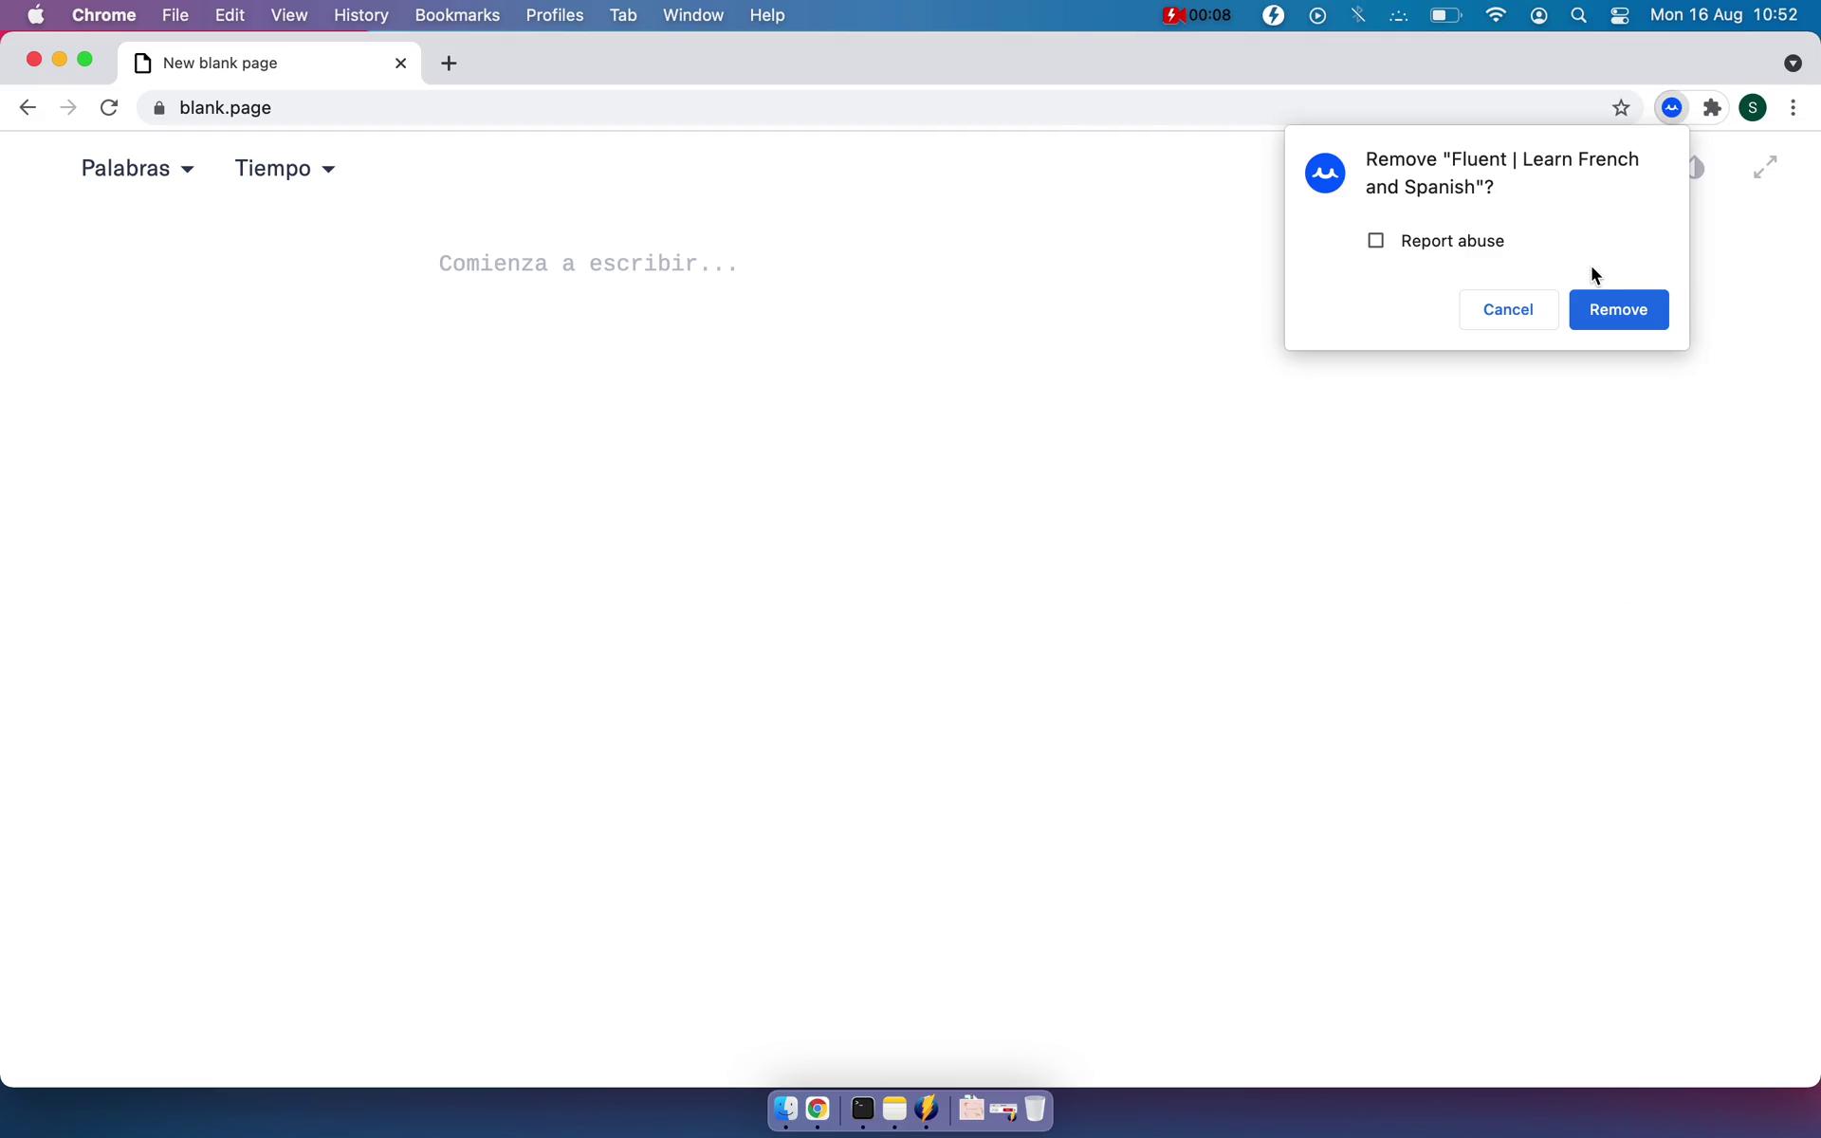Open the Window menu

pyautogui.click(x=693, y=15)
